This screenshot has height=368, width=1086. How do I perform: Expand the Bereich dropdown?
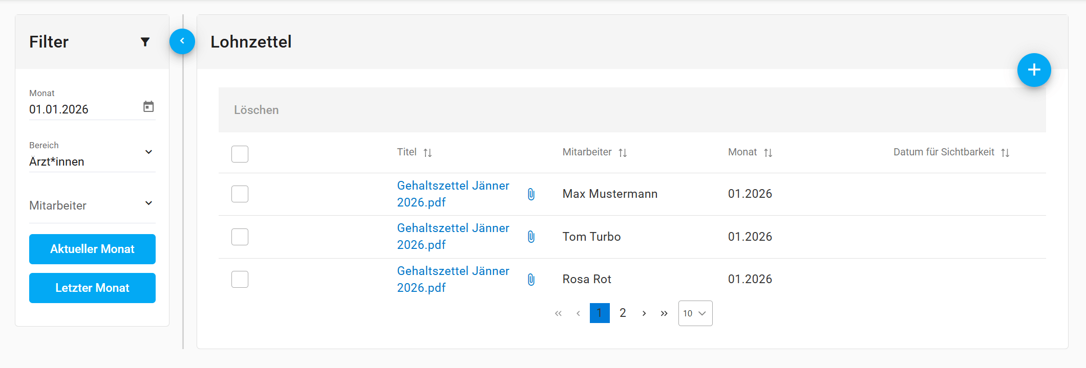(x=148, y=152)
